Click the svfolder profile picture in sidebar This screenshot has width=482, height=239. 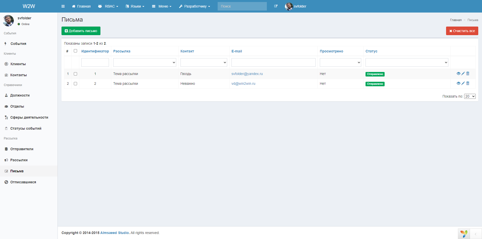tap(8, 21)
